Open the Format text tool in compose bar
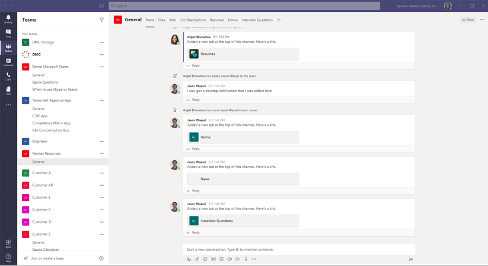Screen dimensions: 488x266 pos(189,259)
